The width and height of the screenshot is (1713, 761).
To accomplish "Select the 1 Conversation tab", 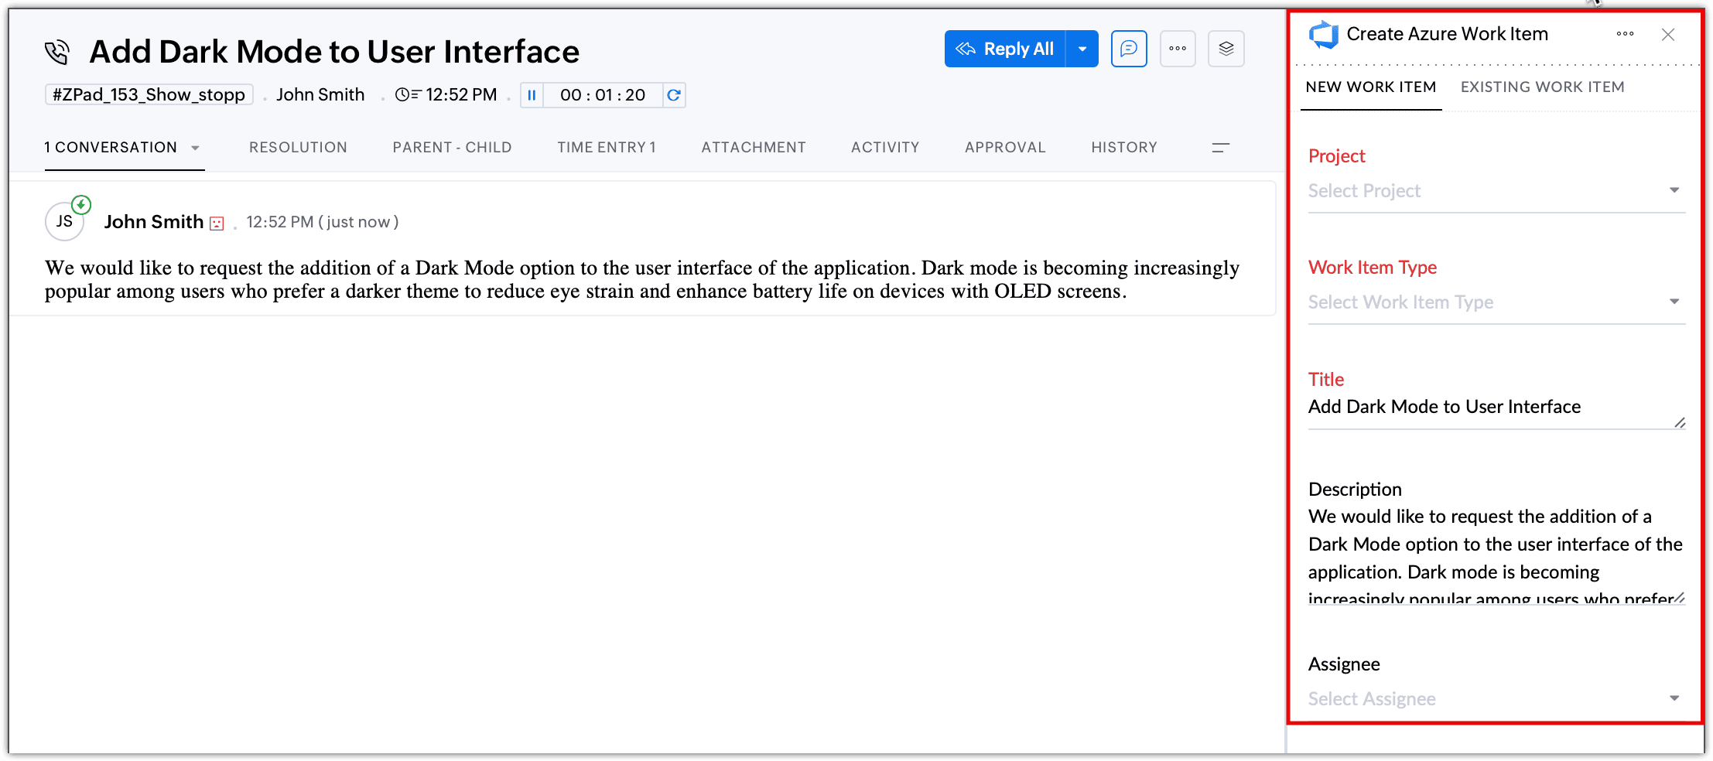I will (111, 147).
